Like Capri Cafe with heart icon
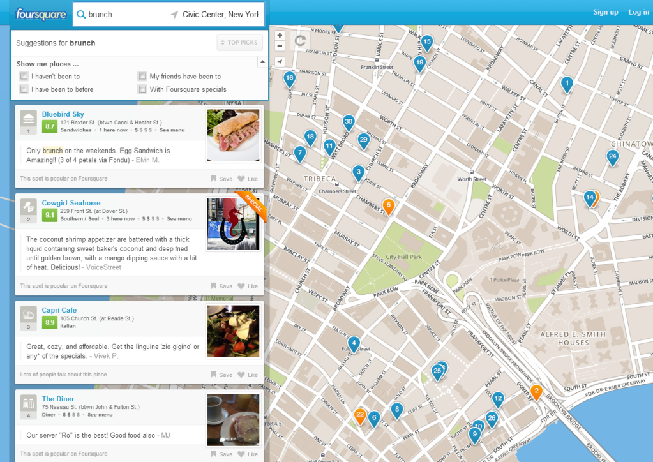653x462 pixels. 248,375
